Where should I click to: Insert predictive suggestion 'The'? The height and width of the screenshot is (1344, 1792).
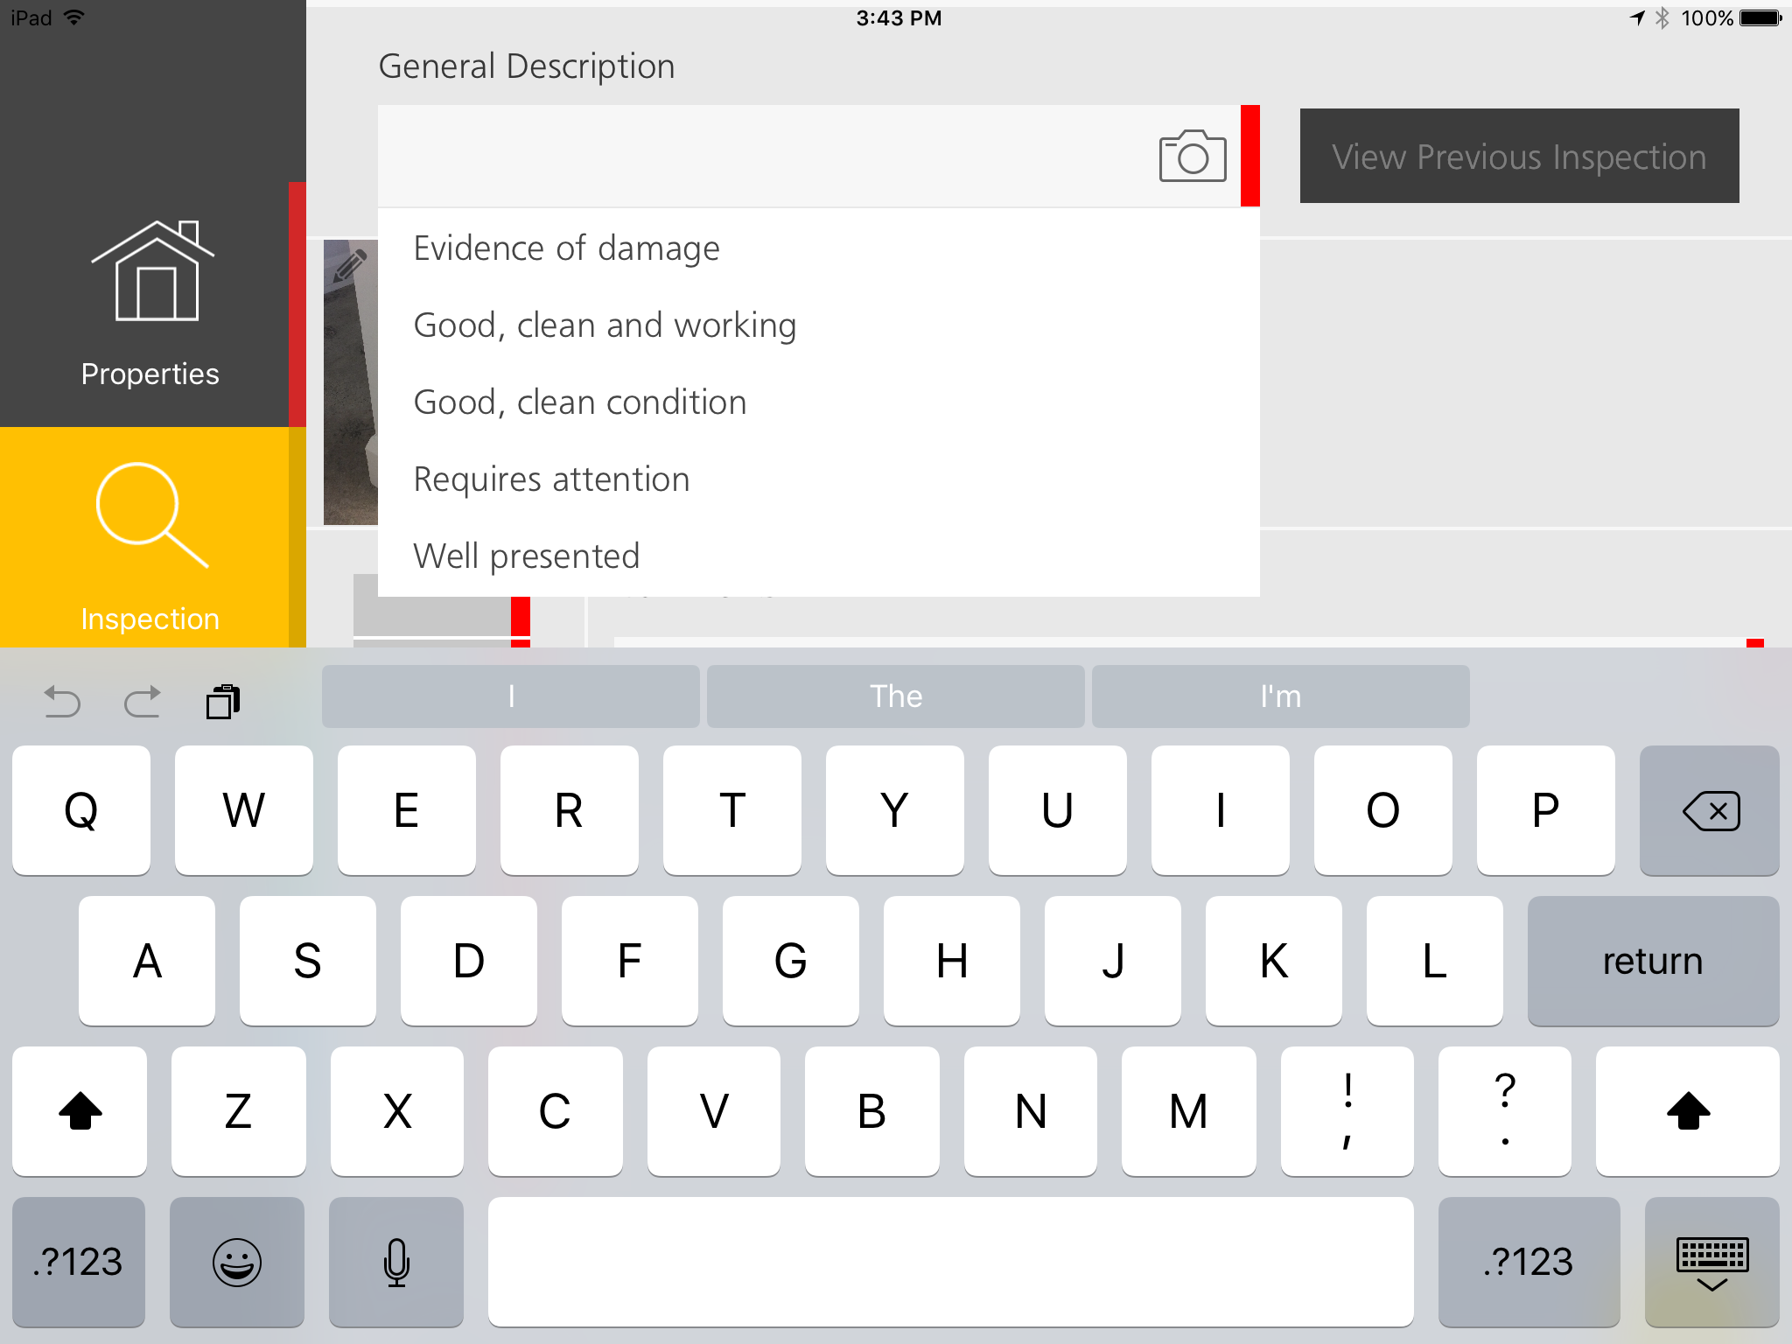pos(896,696)
